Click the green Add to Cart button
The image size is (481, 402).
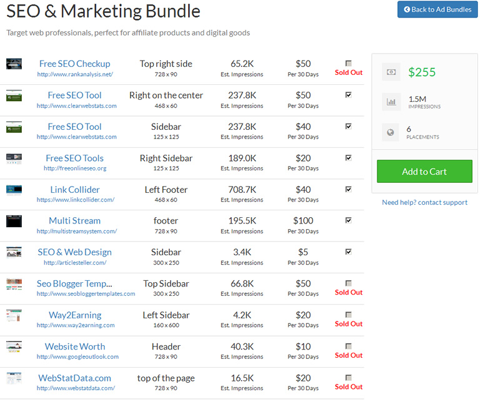click(x=424, y=172)
